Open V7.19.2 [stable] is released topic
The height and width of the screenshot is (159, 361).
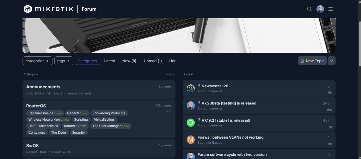(x=226, y=120)
